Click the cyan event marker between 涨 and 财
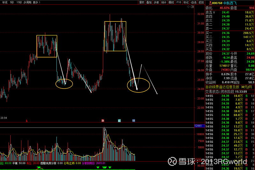 119,120
